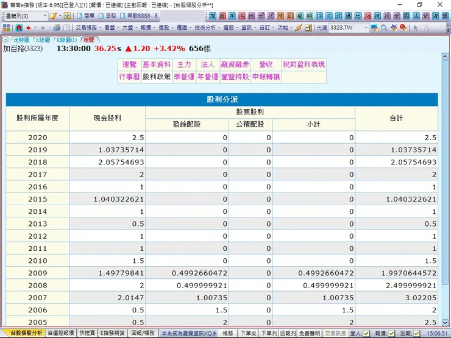451x338 pixels.
Task: Open the 無敵8888--8 bookmark page
Action: tap(138, 16)
